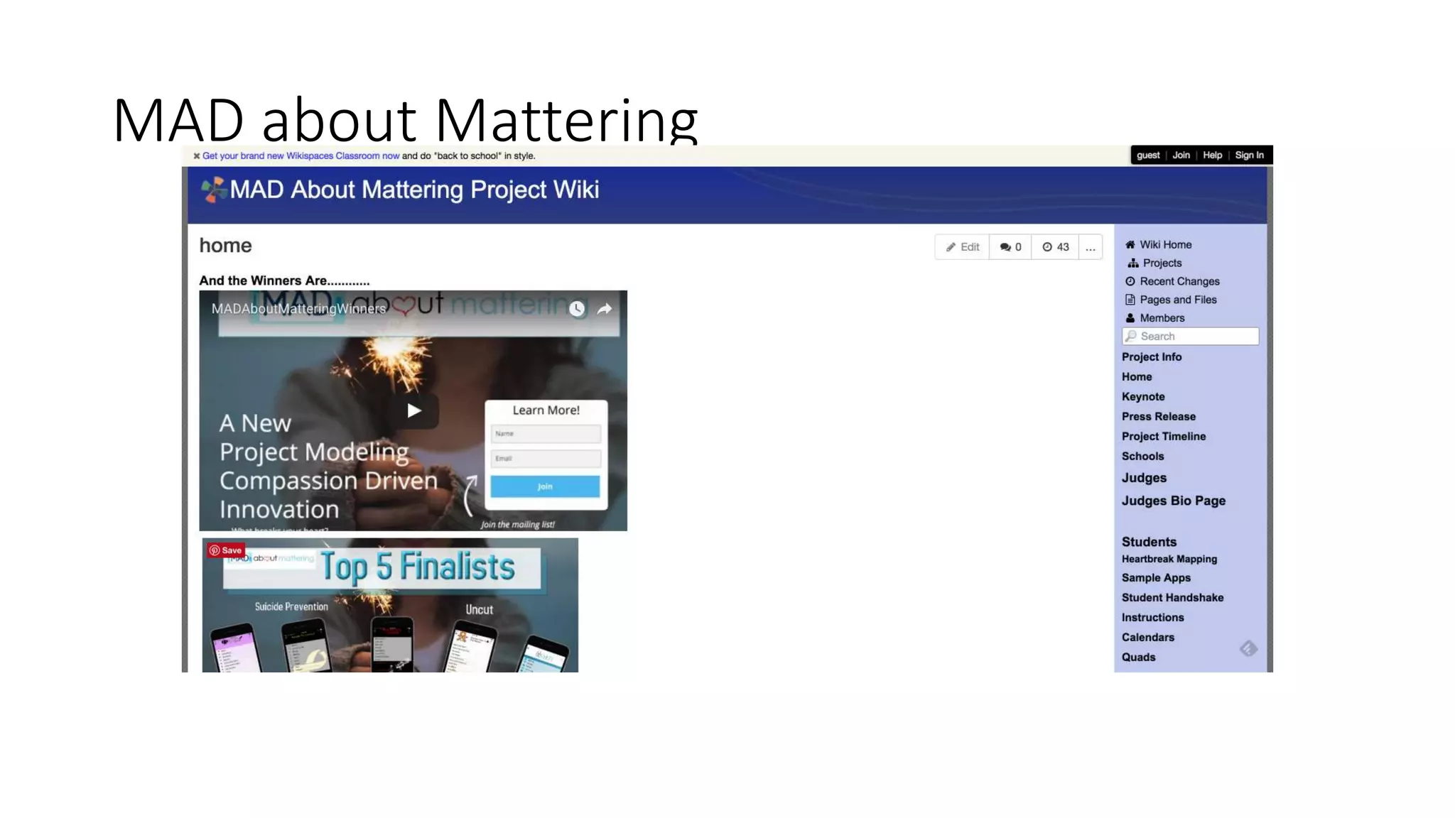Click the Share arrow icon on video

[x=605, y=309]
